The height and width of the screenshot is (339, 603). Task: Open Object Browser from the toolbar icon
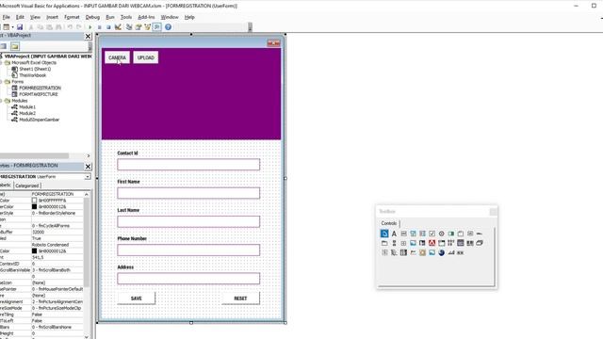click(x=147, y=27)
